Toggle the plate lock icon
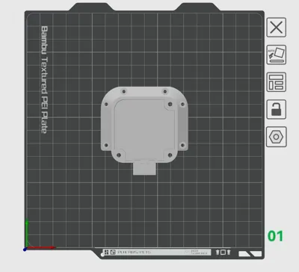 pos(277,109)
